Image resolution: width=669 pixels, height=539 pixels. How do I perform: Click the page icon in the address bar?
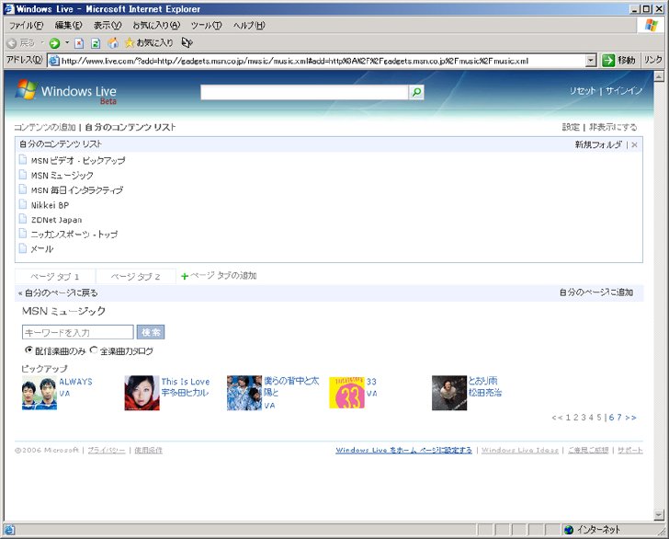[54, 61]
